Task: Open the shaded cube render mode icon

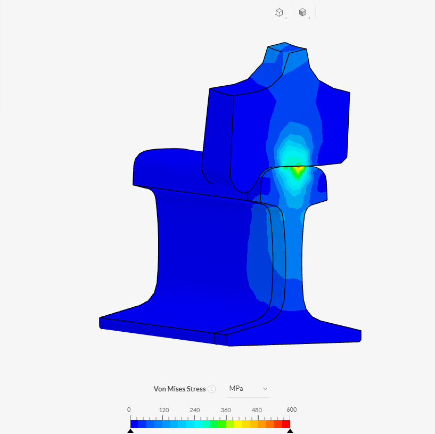Action: click(x=302, y=12)
